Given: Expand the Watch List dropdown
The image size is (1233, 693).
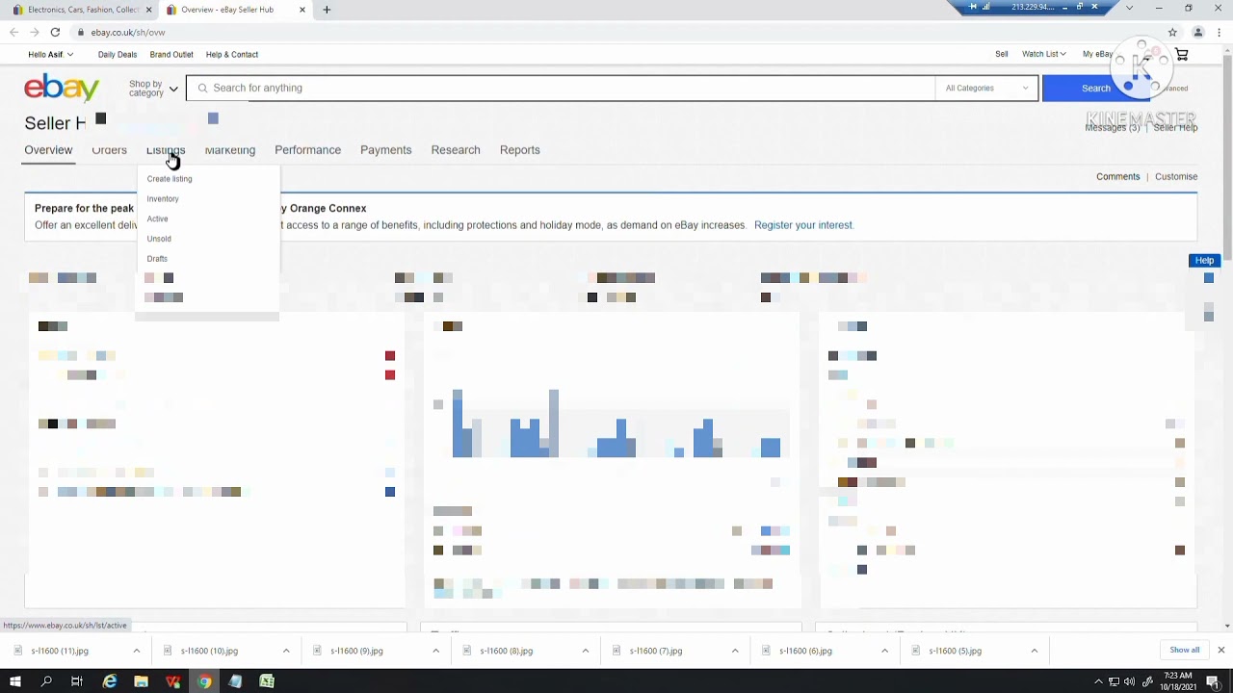Looking at the screenshot, I should pos(1043,54).
